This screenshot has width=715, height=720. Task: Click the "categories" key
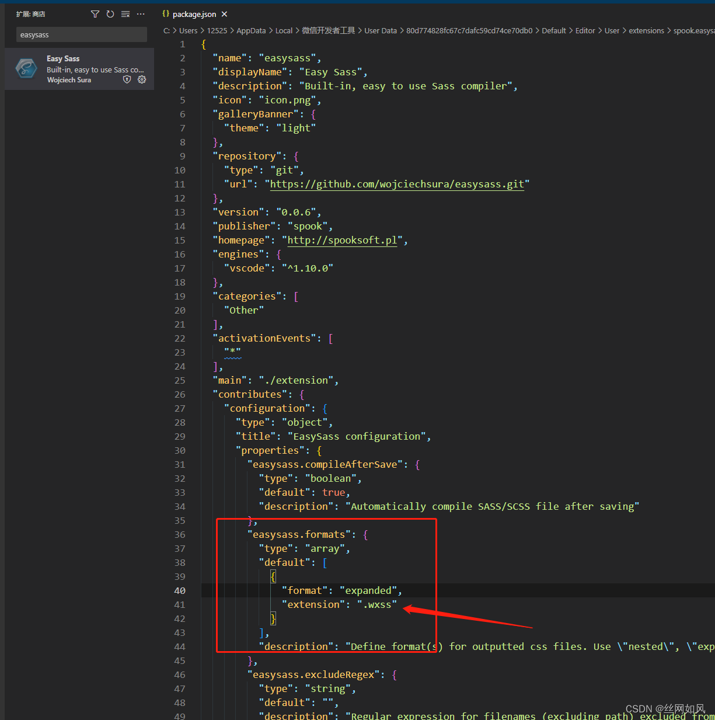coord(247,296)
